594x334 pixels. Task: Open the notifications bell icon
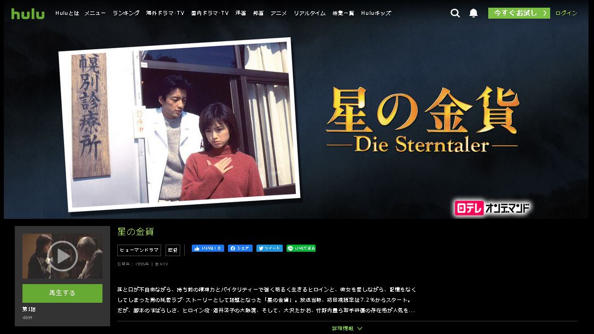473,13
